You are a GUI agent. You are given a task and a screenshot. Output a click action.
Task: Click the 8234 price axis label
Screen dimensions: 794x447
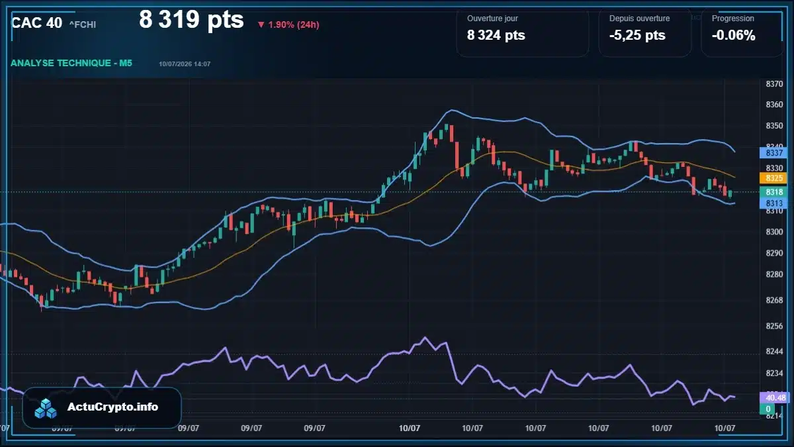pyautogui.click(x=774, y=373)
